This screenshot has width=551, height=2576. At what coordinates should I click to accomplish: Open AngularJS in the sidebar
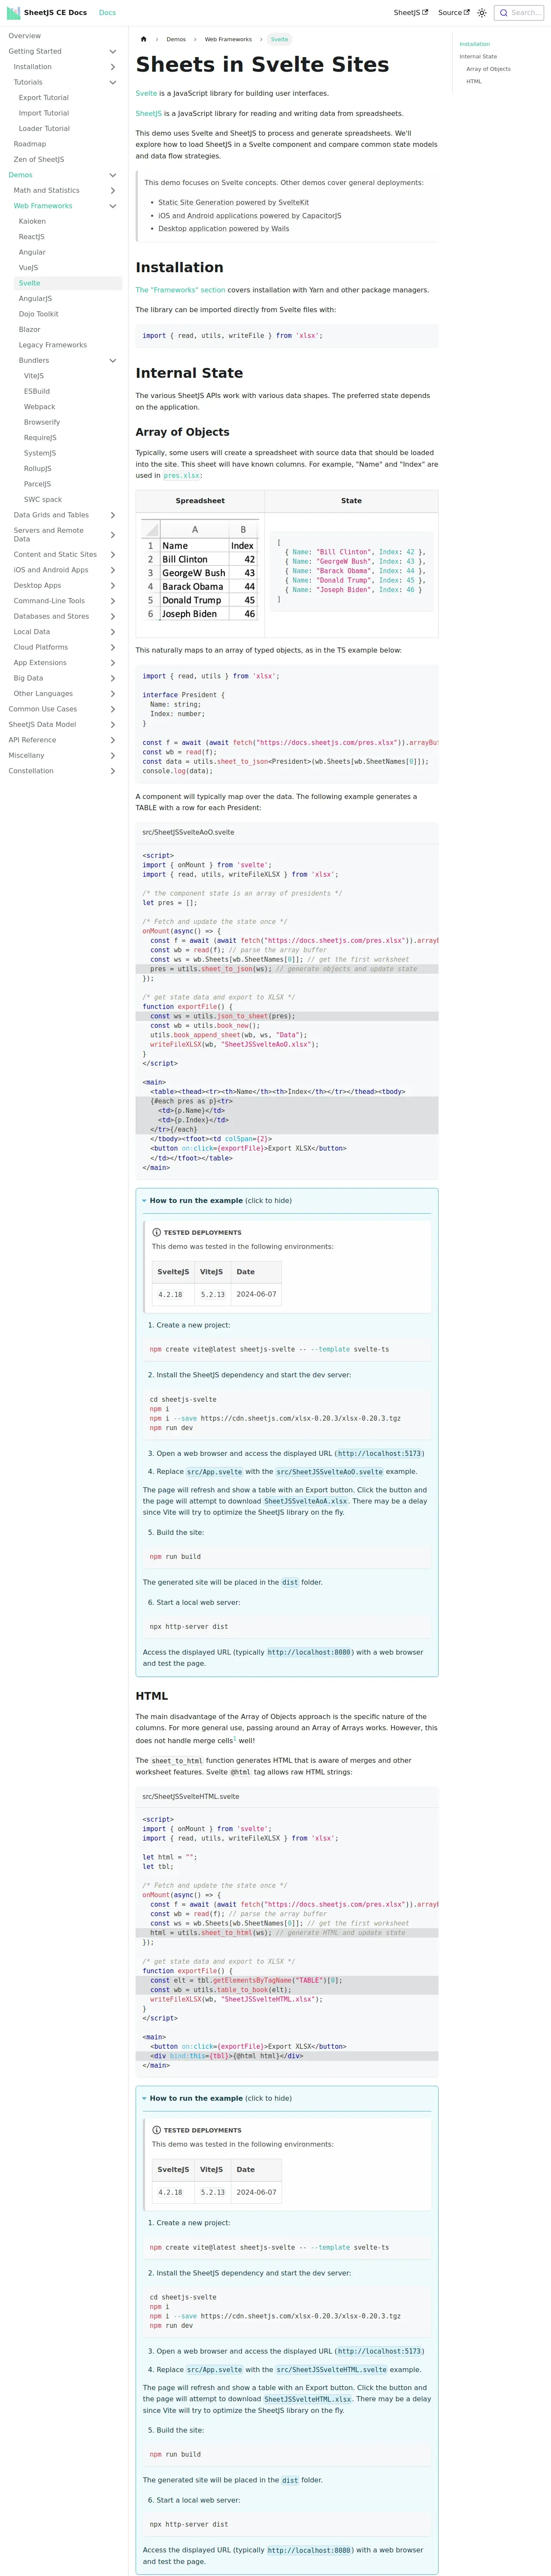[35, 298]
